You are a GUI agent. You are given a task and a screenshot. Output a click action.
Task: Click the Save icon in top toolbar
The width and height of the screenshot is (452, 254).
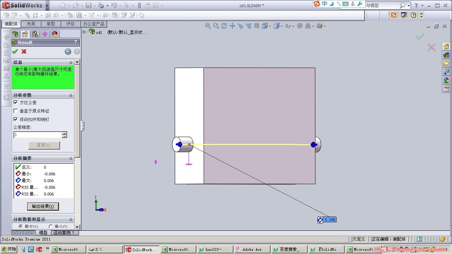point(89,5)
